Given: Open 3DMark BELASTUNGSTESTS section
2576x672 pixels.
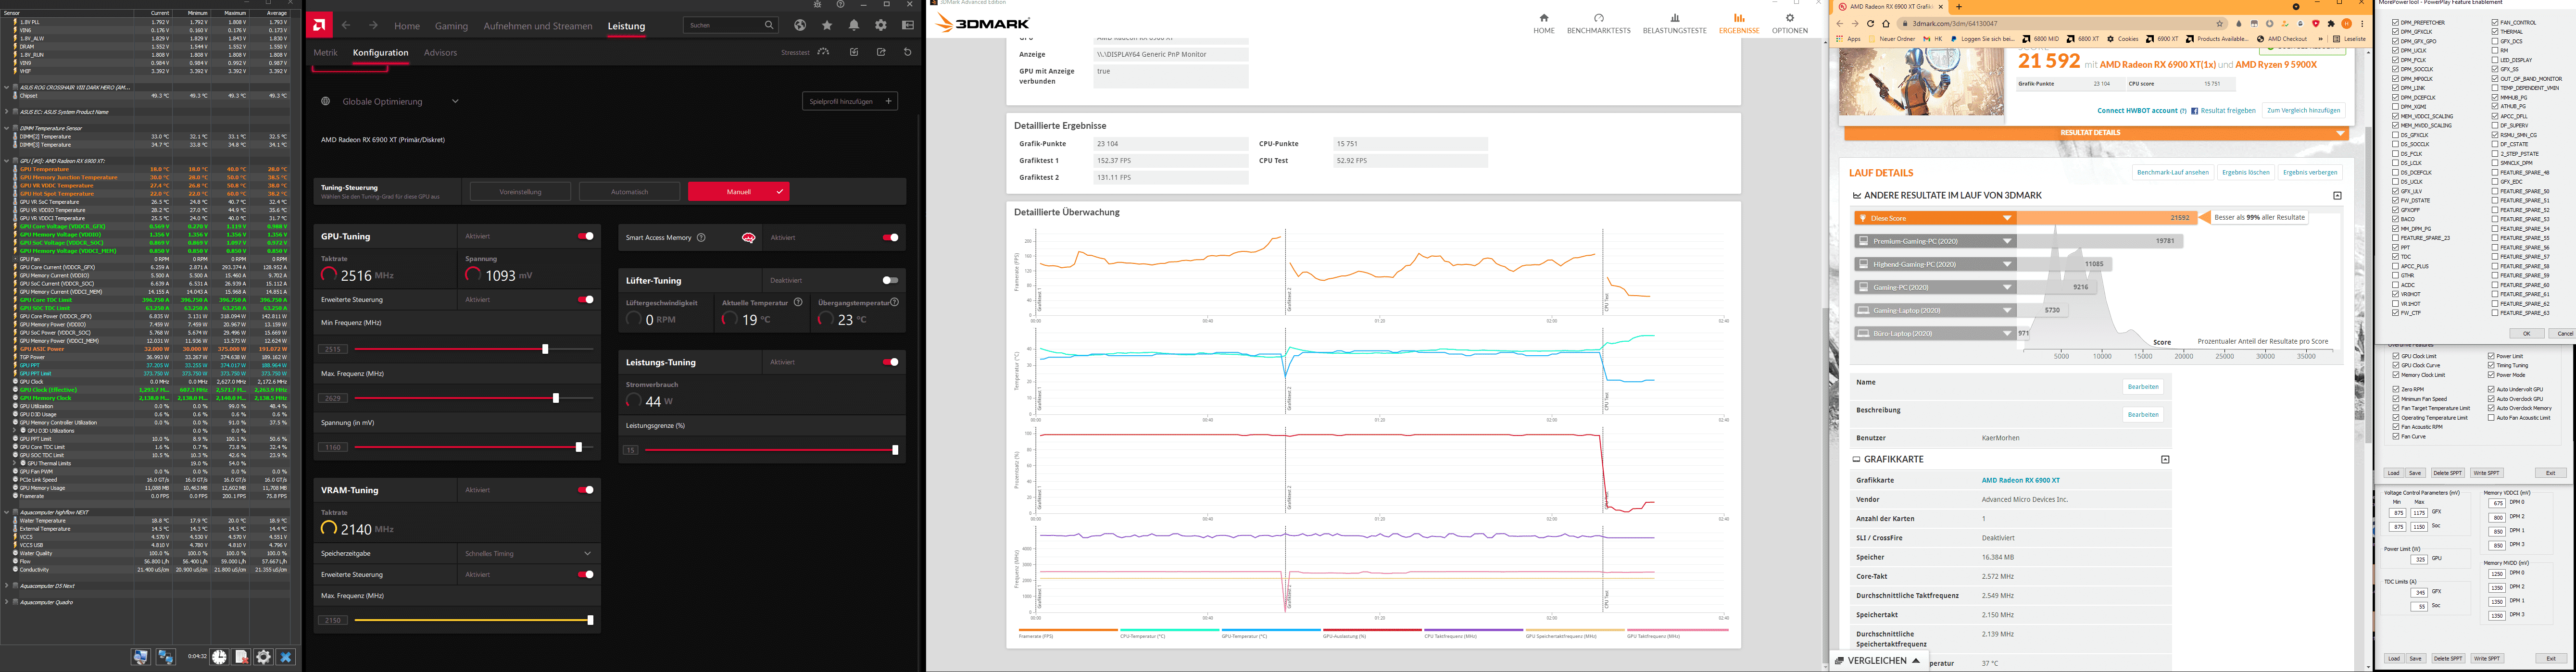Looking at the screenshot, I should [x=1675, y=23].
